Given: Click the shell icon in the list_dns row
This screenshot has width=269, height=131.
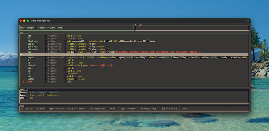Looking at the screenshot, I should pyautogui.click(x=48, y=65).
